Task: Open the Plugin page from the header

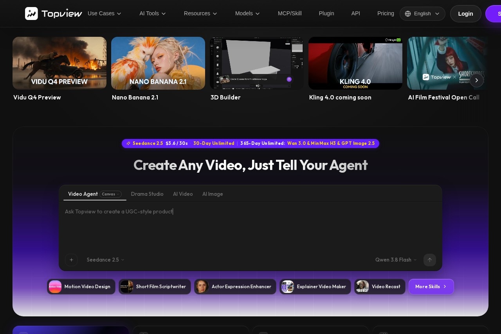Action: point(326,13)
